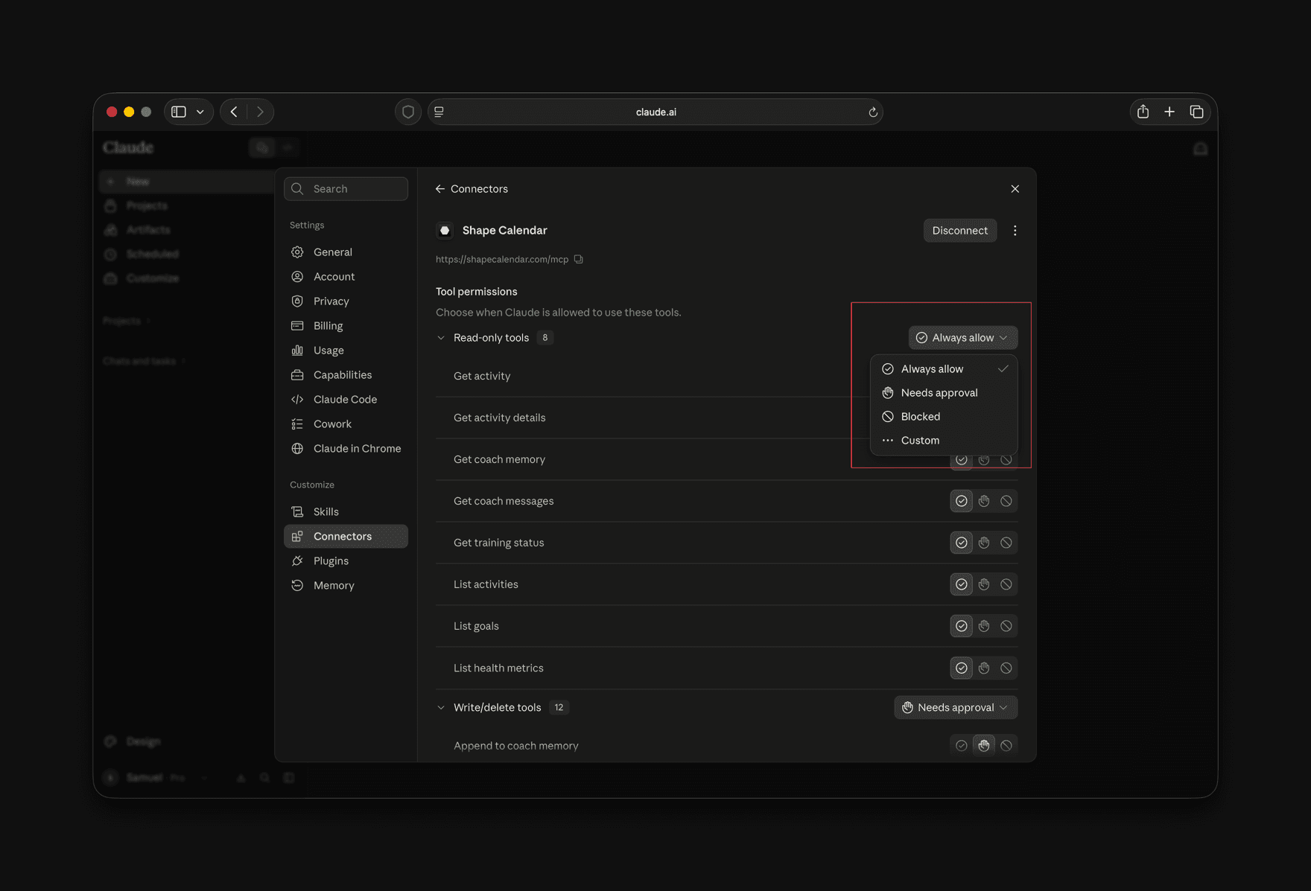
Task: Click the Get activity row label
Action: pos(482,376)
